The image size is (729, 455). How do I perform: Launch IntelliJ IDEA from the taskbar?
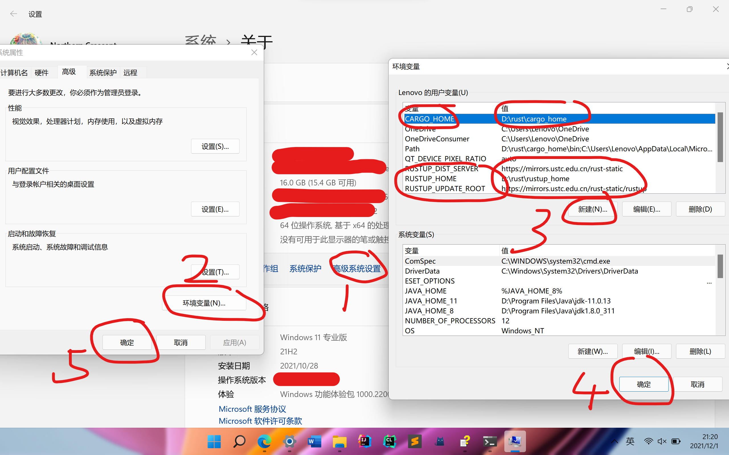[364, 441]
